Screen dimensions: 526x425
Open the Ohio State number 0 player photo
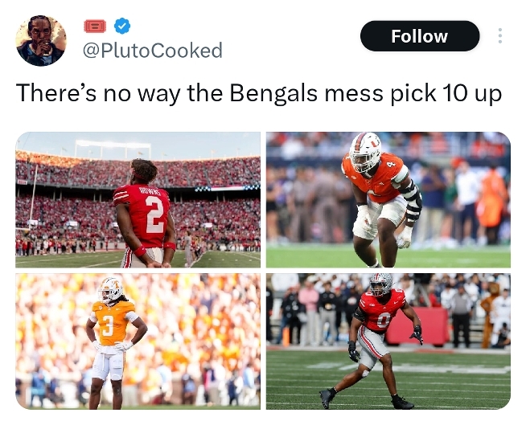tap(388, 341)
